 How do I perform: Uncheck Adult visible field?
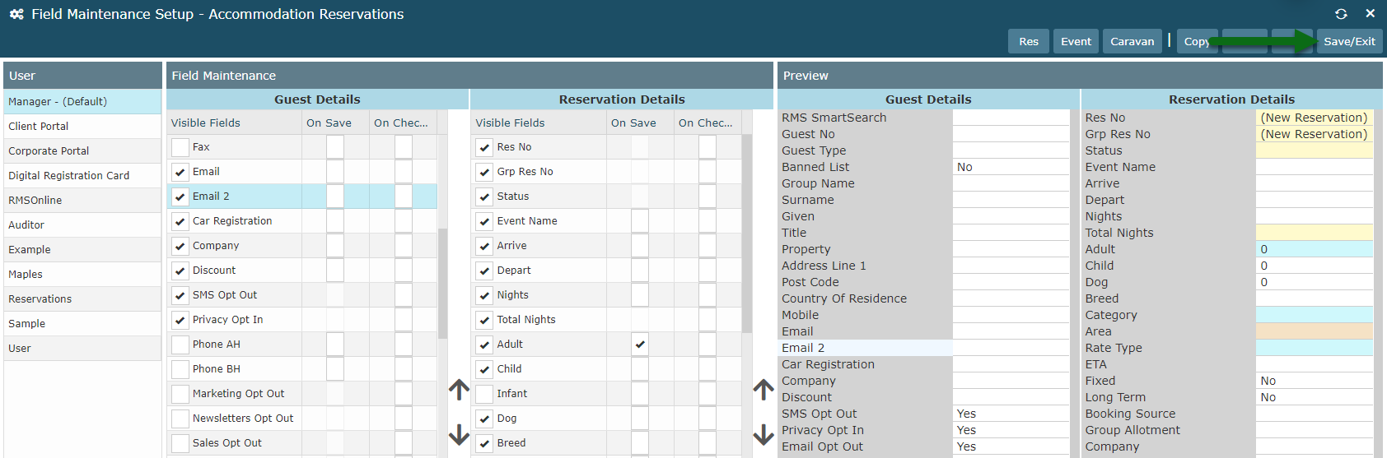pos(484,345)
